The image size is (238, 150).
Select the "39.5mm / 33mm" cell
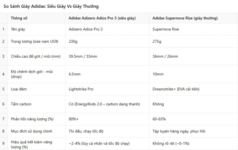pos(83,56)
